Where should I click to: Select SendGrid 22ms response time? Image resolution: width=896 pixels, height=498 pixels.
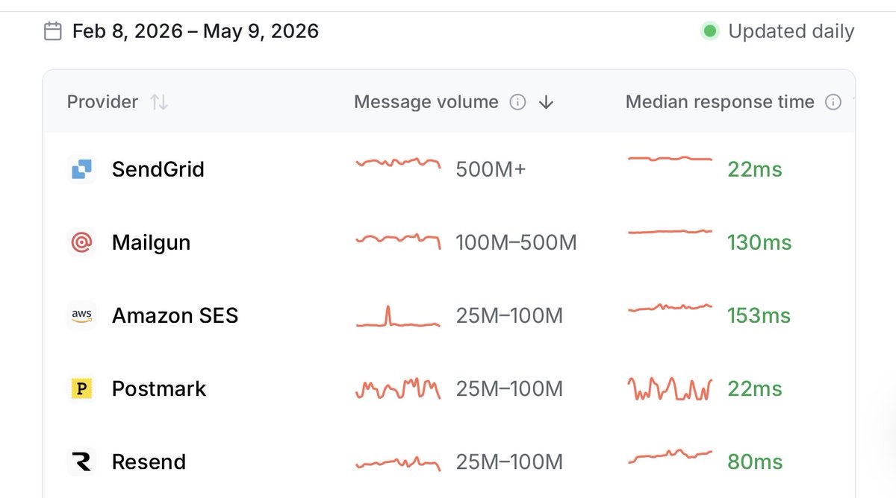[755, 169]
